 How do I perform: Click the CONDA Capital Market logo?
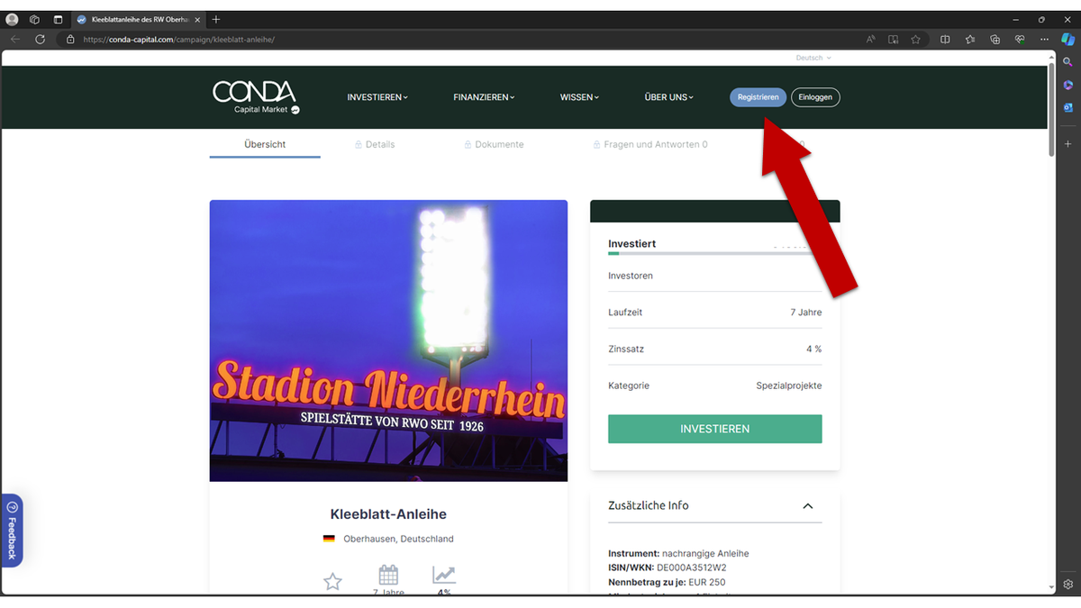click(256, 97)
